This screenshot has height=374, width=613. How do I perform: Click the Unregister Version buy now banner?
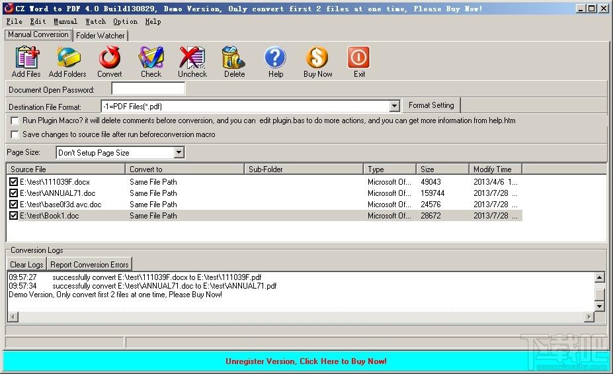click(x=306, y=361)
